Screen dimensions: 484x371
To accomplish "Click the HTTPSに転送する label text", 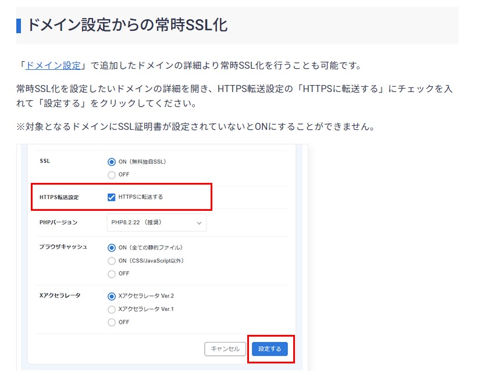I will (140, 197).
